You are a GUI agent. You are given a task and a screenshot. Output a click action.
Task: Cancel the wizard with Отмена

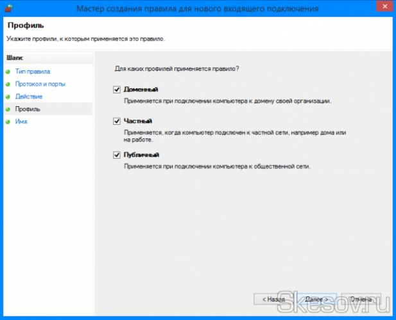click(361, 299)
